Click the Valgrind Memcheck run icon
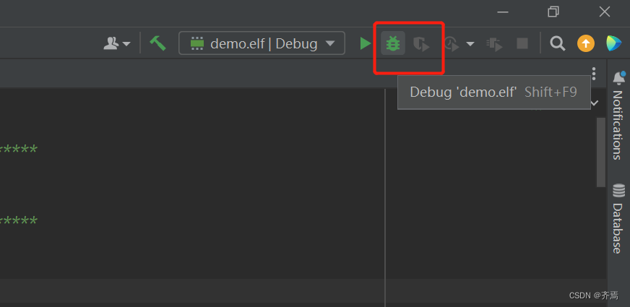The height and width of the screenshot is (307, 630). click(494, 43)
